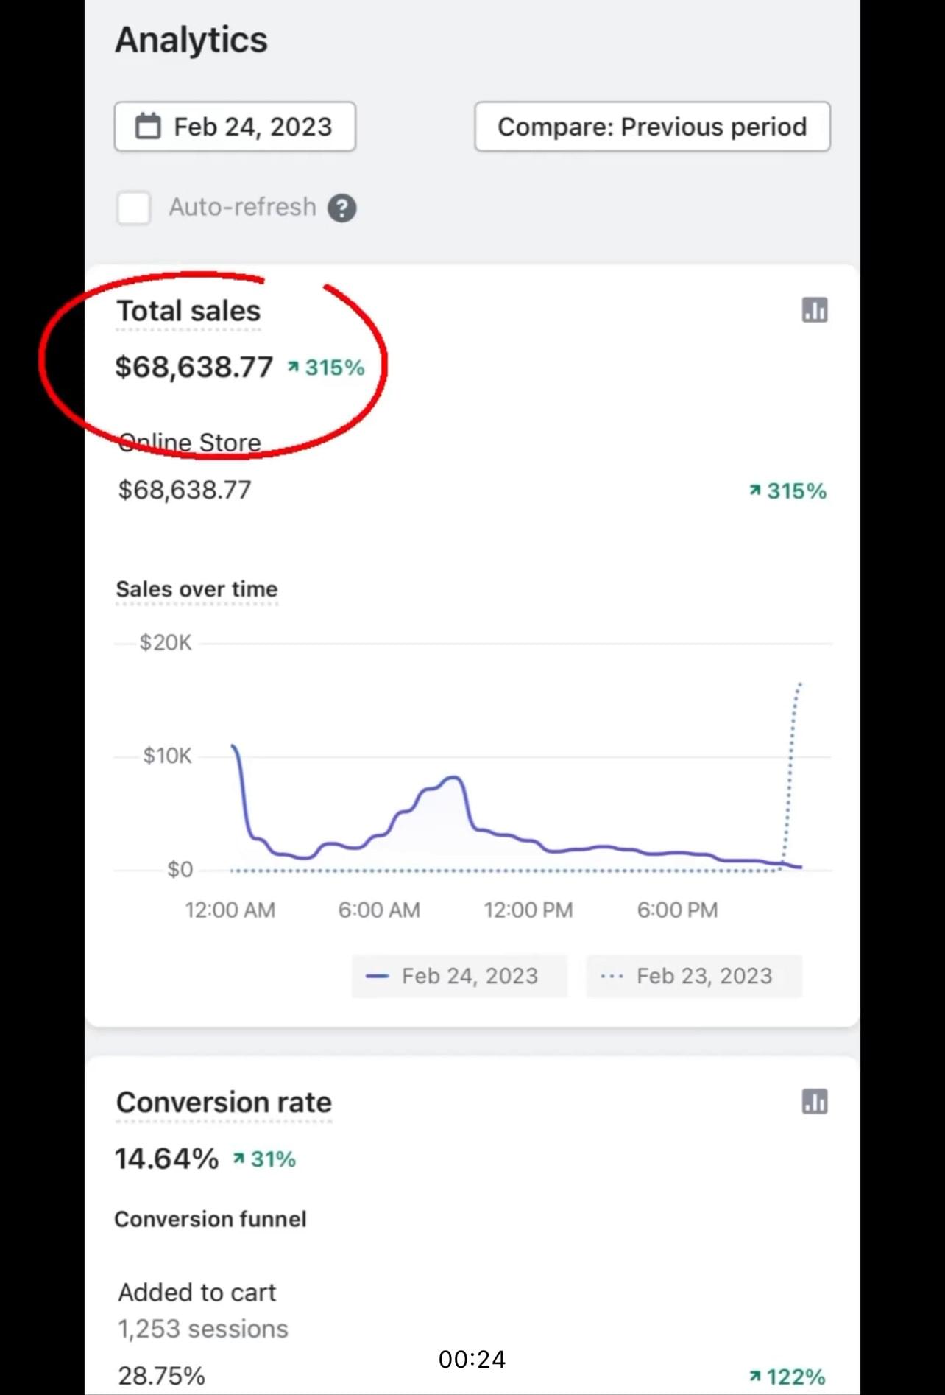
Task: Click the Sales over time label
Action: click(x=197, y=589)
